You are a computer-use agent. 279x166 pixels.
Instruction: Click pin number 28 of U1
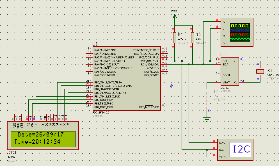pos(88,105)
